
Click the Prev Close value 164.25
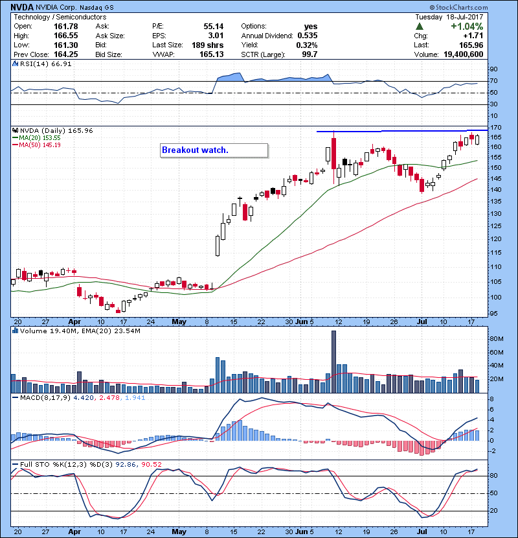click(x=66, y=54)
